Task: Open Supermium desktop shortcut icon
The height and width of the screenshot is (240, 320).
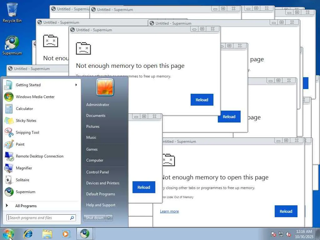Action: pos(12,45)
